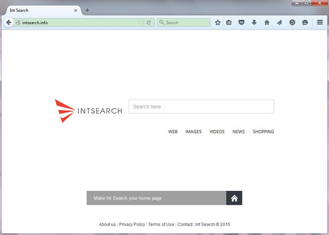
Task: Click the INTSEARCH logo
Action: pos(88,111)
